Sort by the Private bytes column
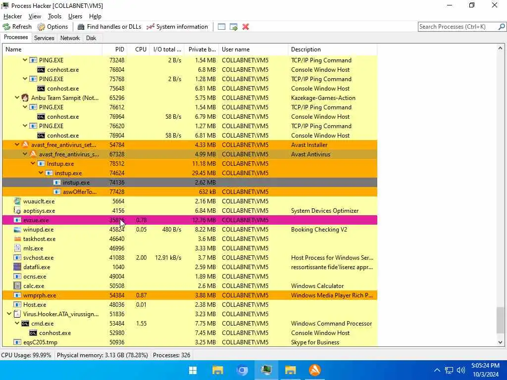The width and height of the screenshot is (507, 380). coord(201,49)
